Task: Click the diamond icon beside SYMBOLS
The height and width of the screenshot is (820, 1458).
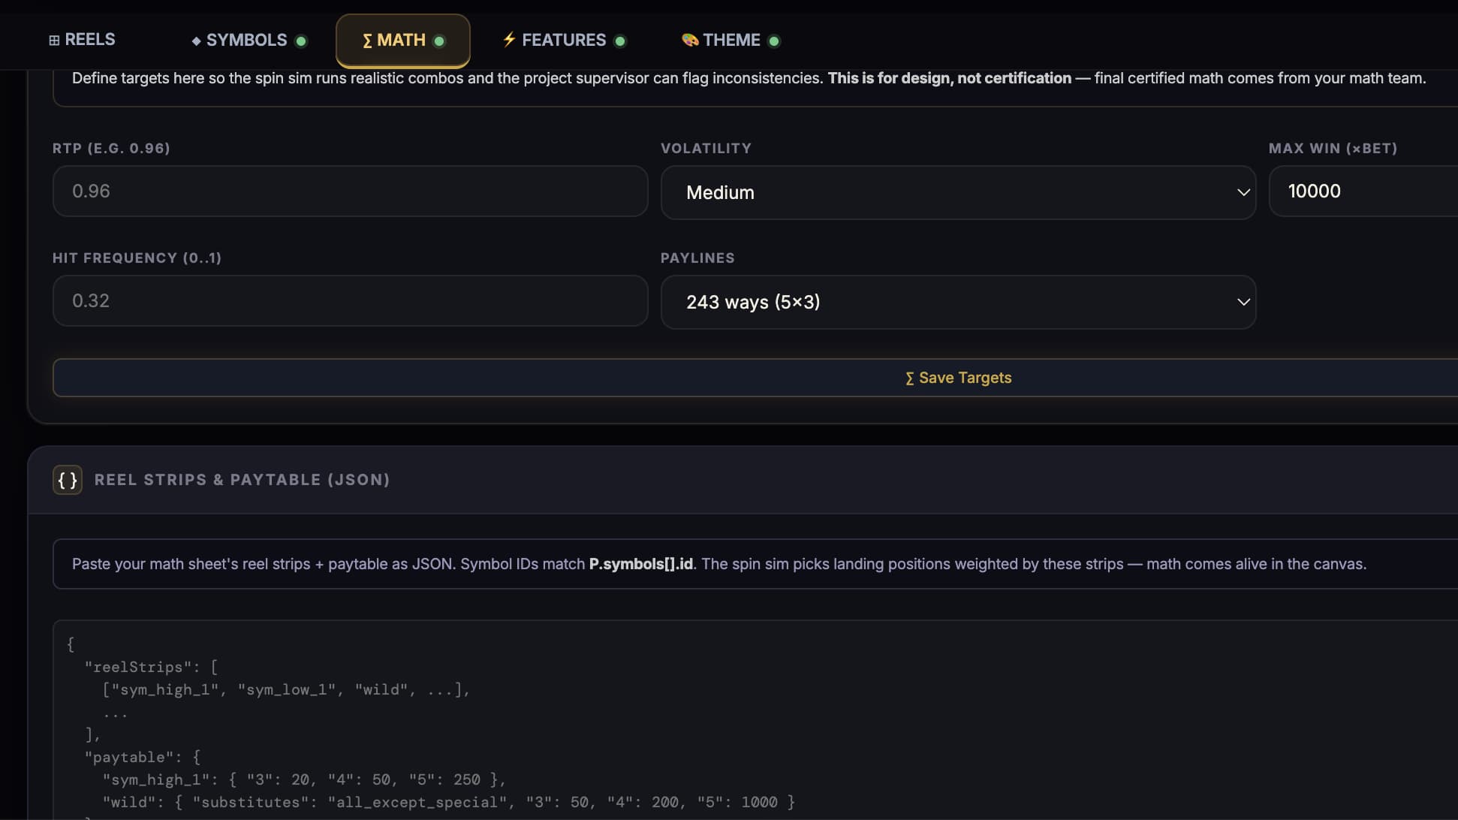Action: coord(196,41)
